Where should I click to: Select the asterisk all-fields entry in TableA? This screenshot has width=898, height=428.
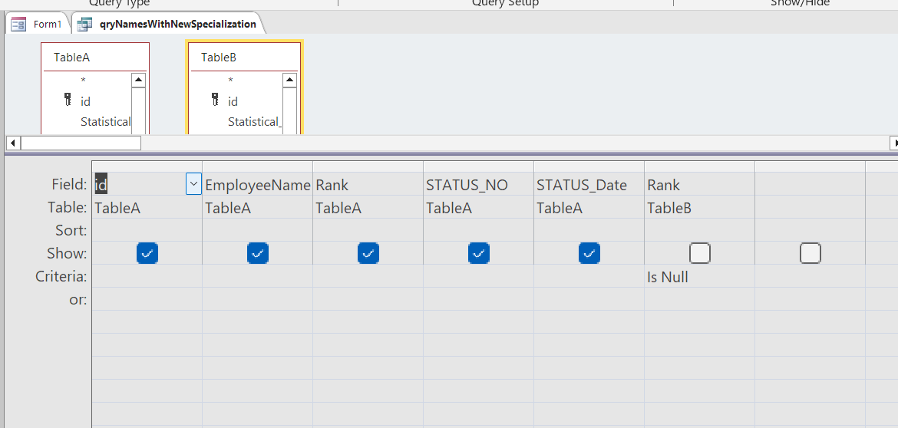click(x=83, y=81)
